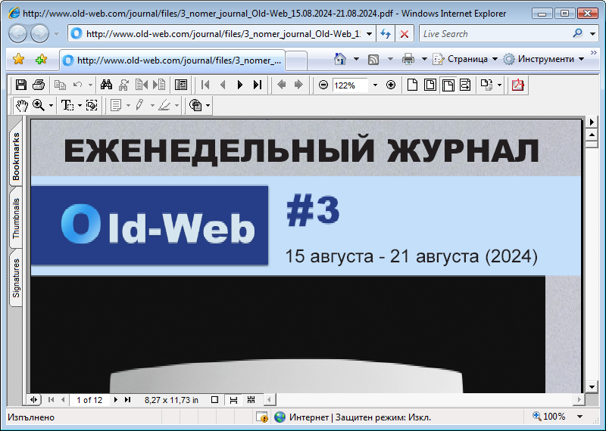Screen dimensions: 606x431
Task: Open the IE zoom 100% dropdown arrow
Action: [x=580, y=417]
